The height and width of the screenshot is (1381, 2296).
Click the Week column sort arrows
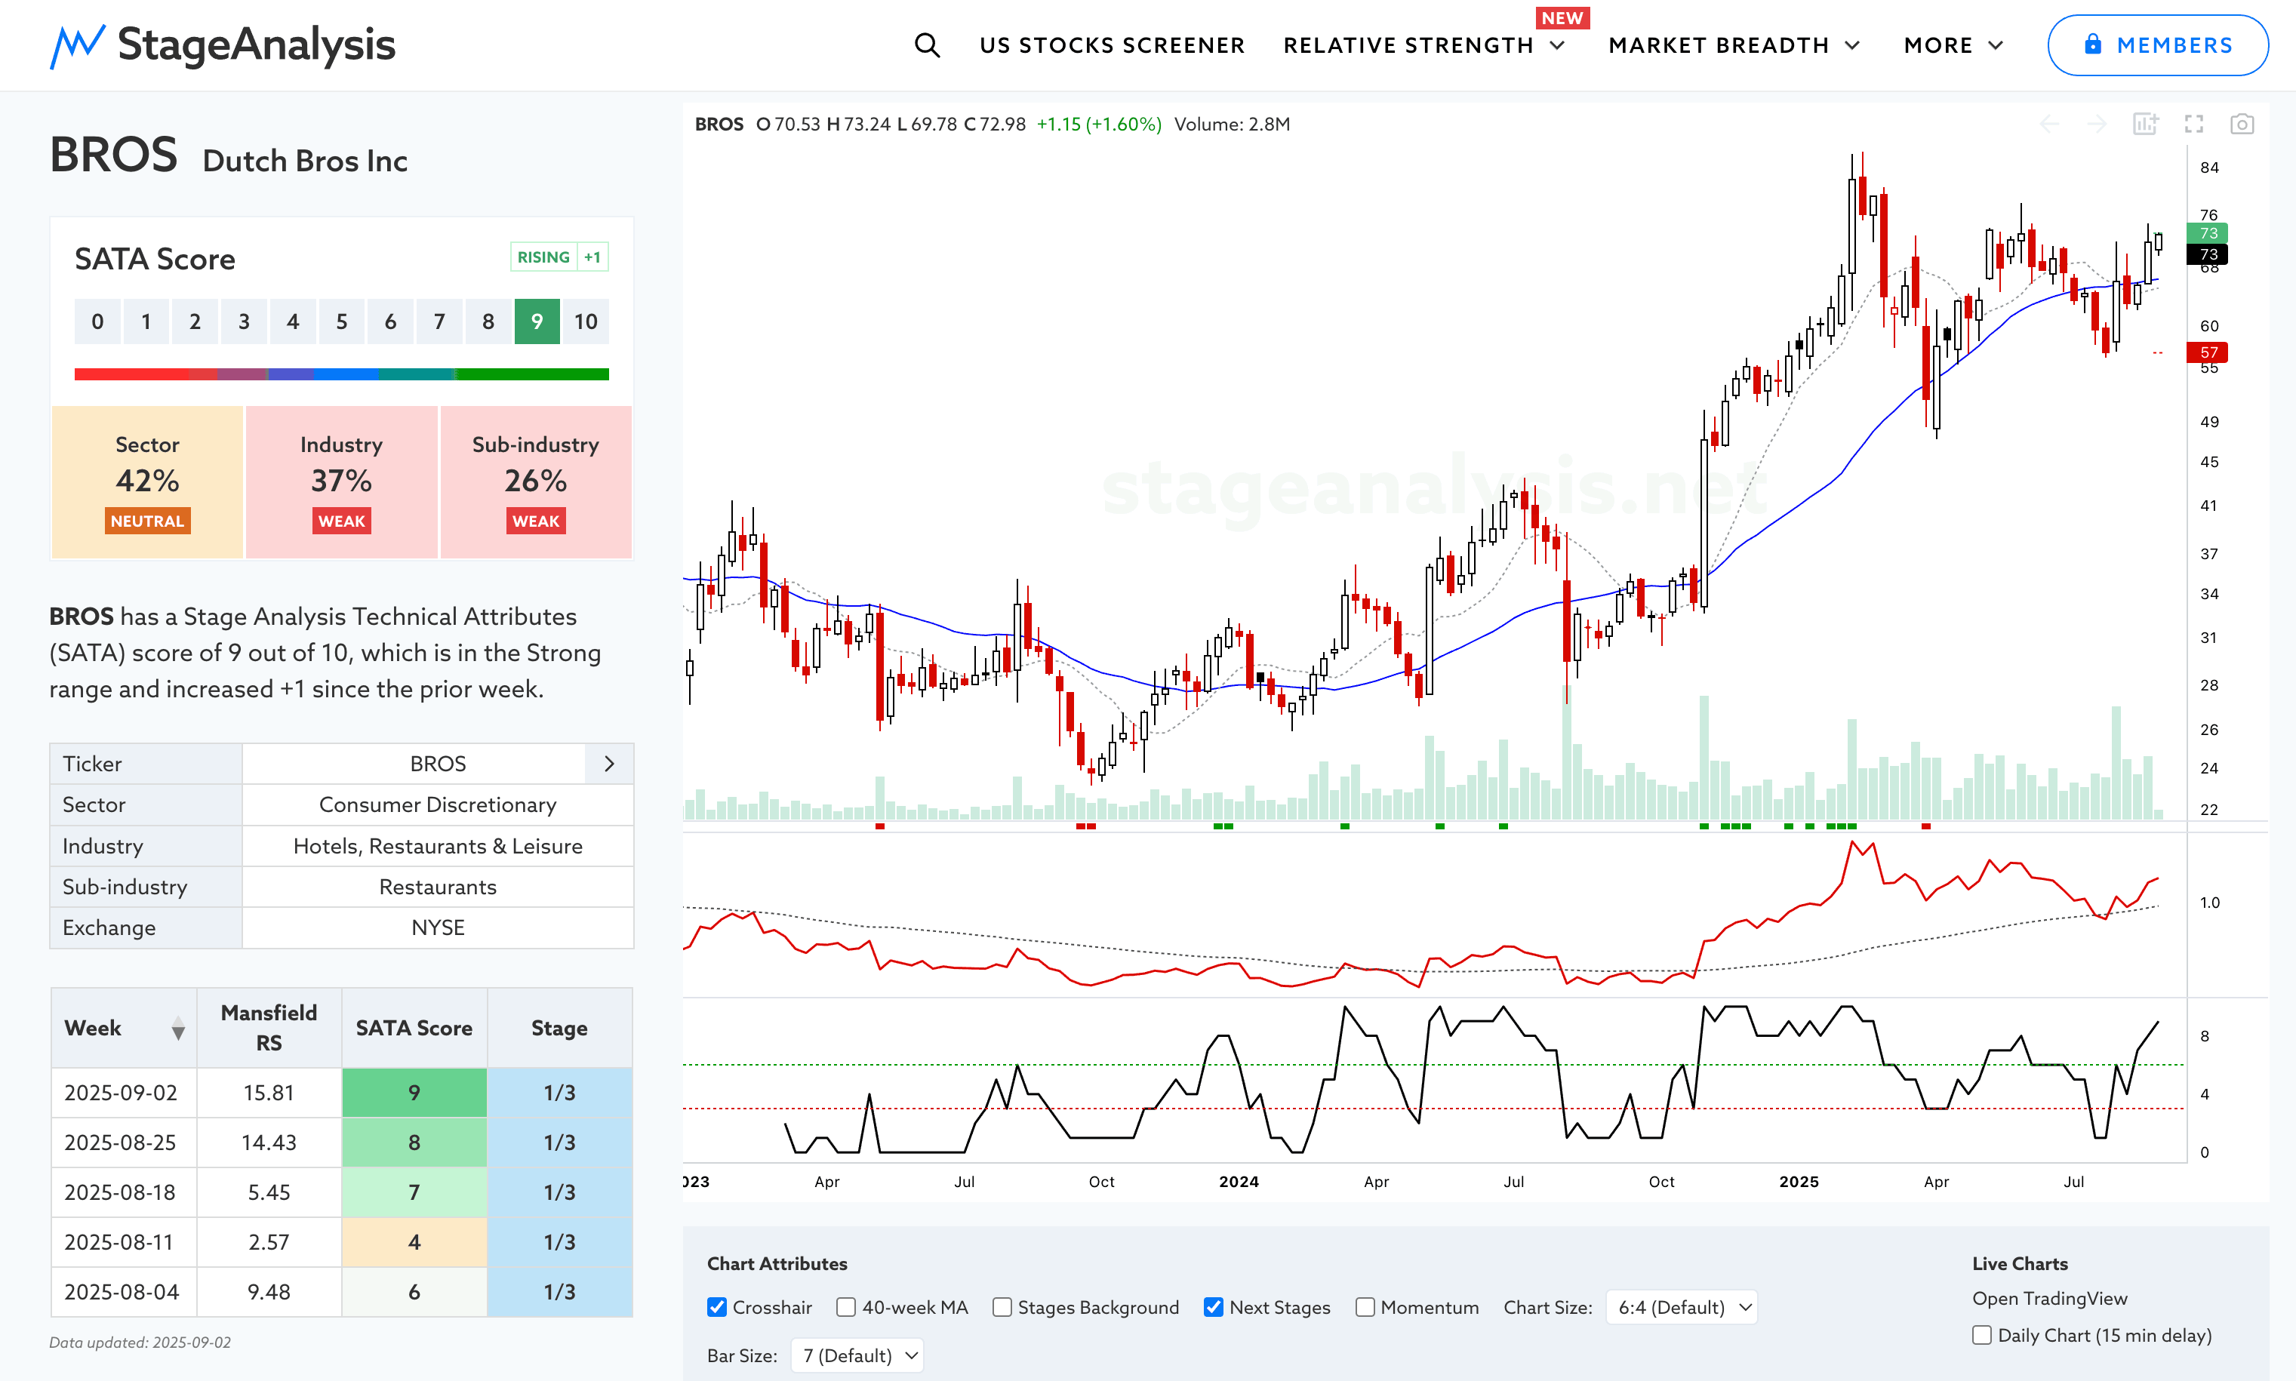pyautogui.click(x=178, y=1029)
